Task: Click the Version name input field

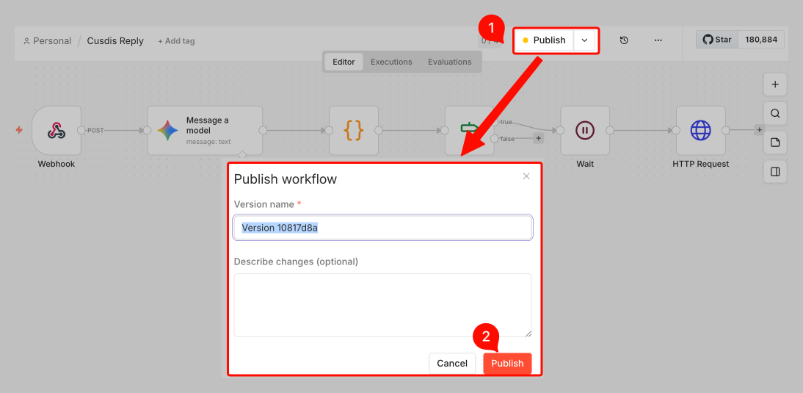Action: pyautogui.click(x=382, y=228)
